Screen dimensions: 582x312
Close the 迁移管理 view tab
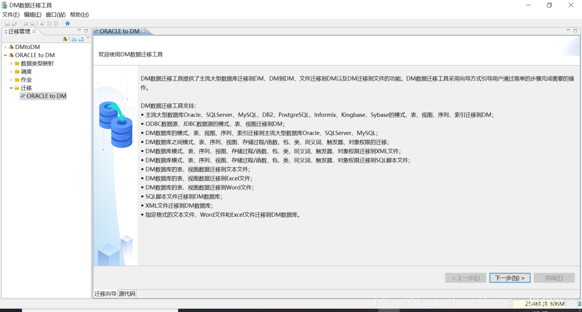(34, 31)
